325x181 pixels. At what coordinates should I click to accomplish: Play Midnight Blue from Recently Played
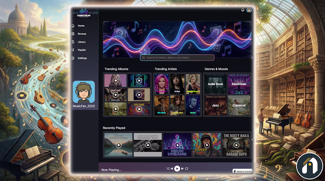(x=148, y=145)
